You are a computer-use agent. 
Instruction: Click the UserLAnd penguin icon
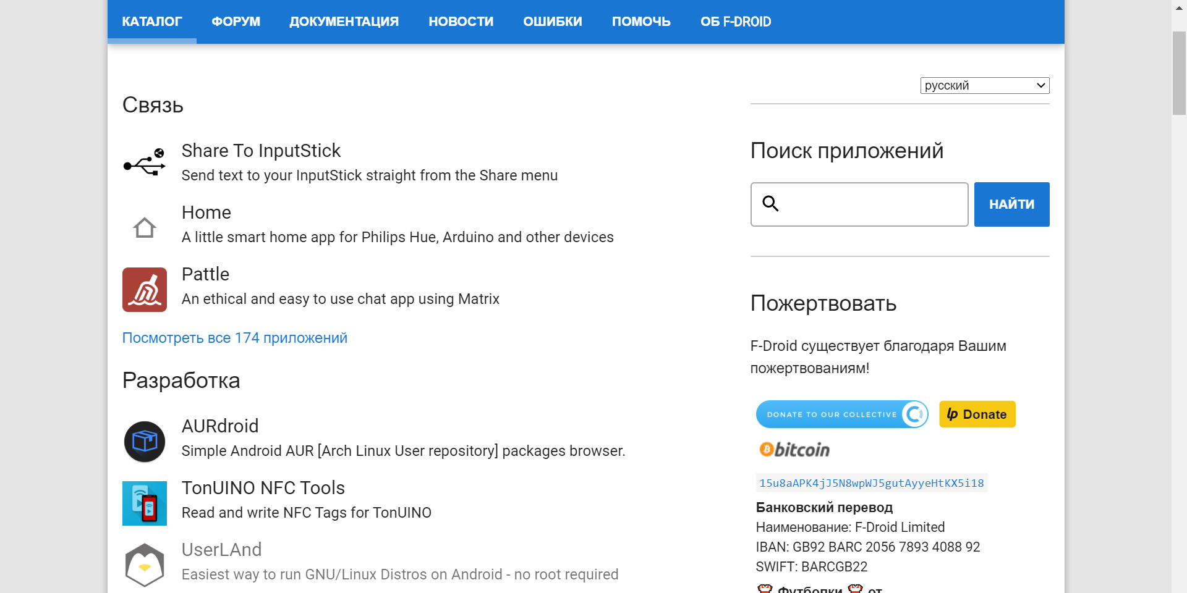[144, 565]
